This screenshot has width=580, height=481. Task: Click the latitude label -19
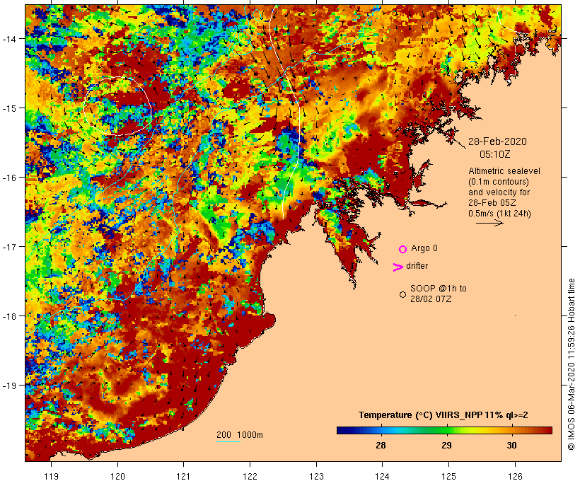click(x=8, y=386)
